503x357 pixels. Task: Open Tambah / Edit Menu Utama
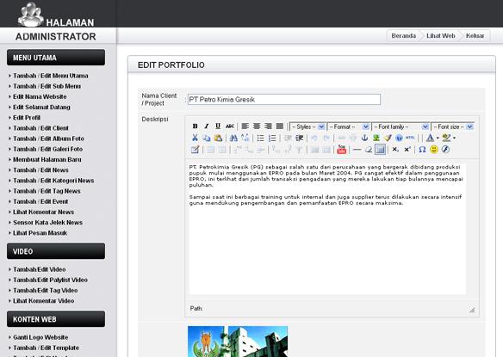[x=50, y=76]
